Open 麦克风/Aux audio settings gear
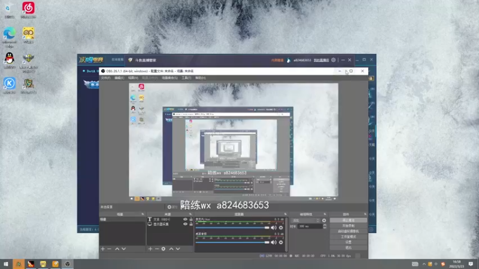 [281, 228]
